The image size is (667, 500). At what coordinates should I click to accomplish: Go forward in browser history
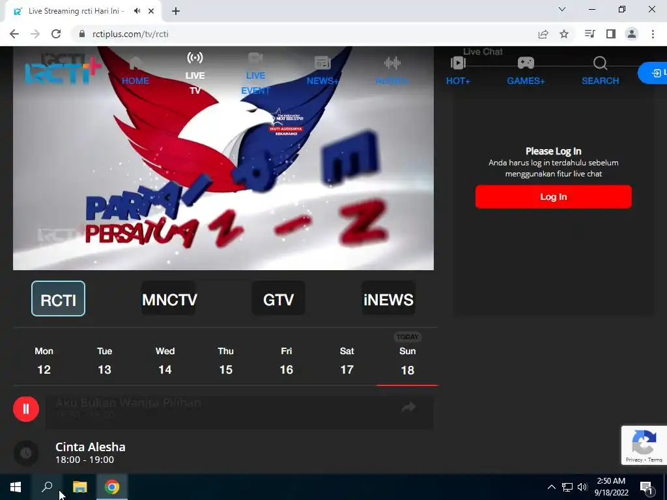[x=35, y=34]
